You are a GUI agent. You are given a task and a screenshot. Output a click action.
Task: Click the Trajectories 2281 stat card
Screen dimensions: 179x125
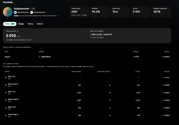point(79,12)
